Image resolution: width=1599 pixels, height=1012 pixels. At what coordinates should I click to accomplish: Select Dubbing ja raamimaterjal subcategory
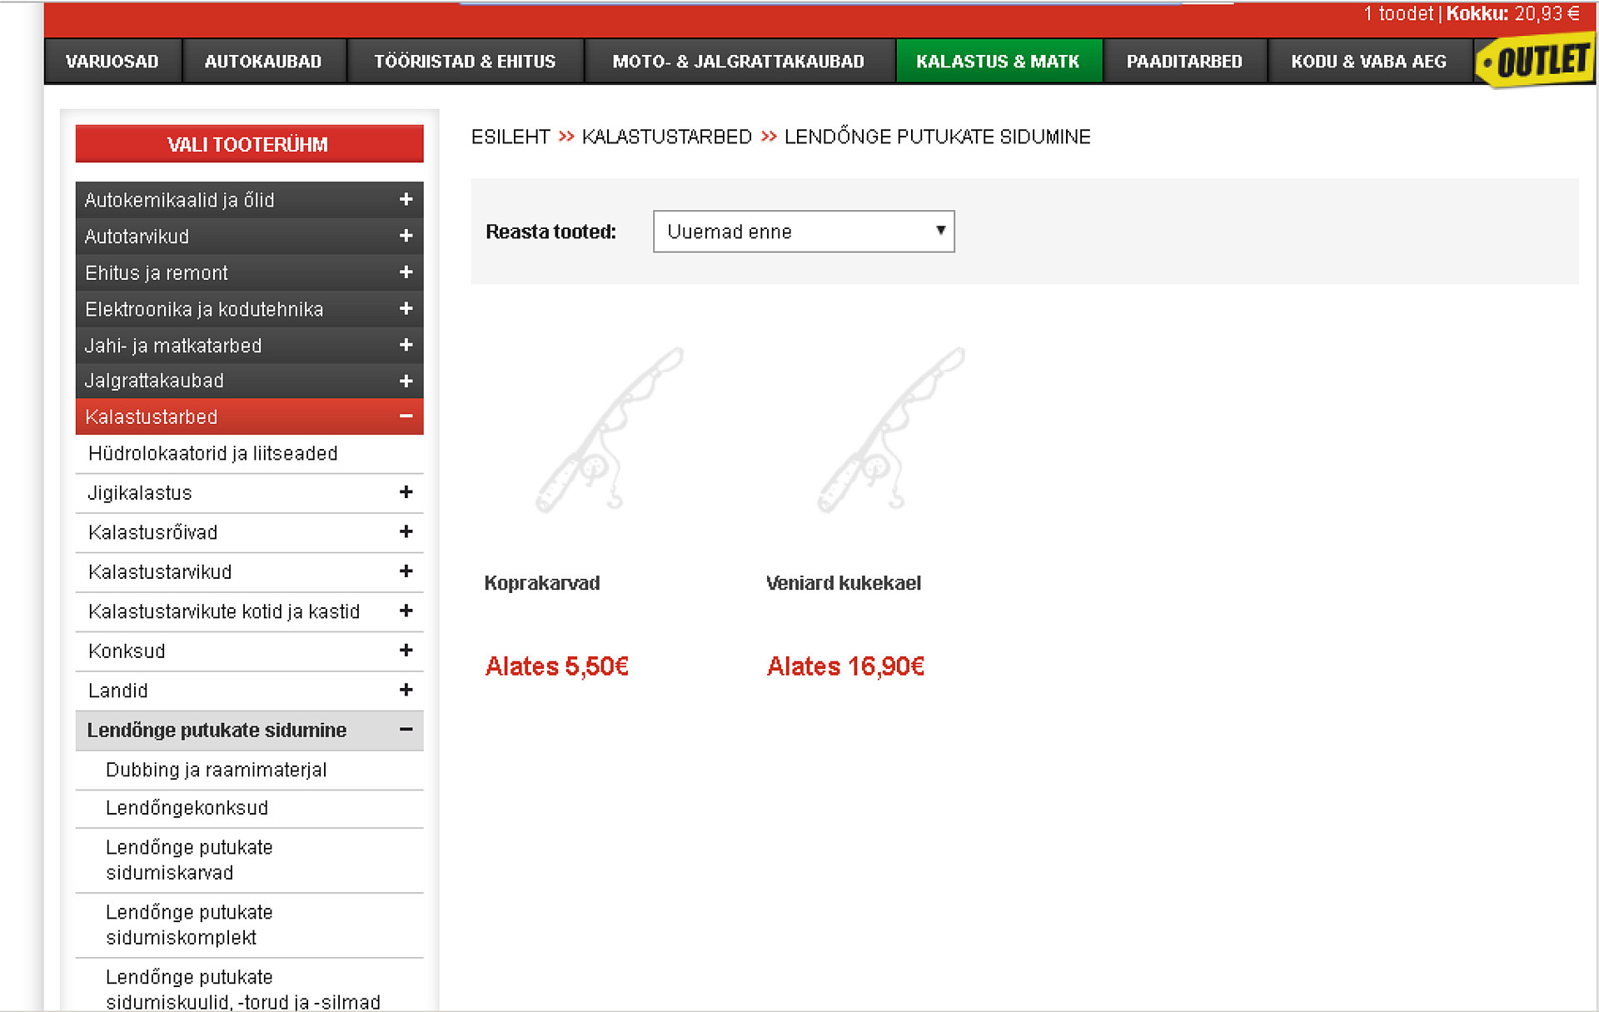(216, 770)
